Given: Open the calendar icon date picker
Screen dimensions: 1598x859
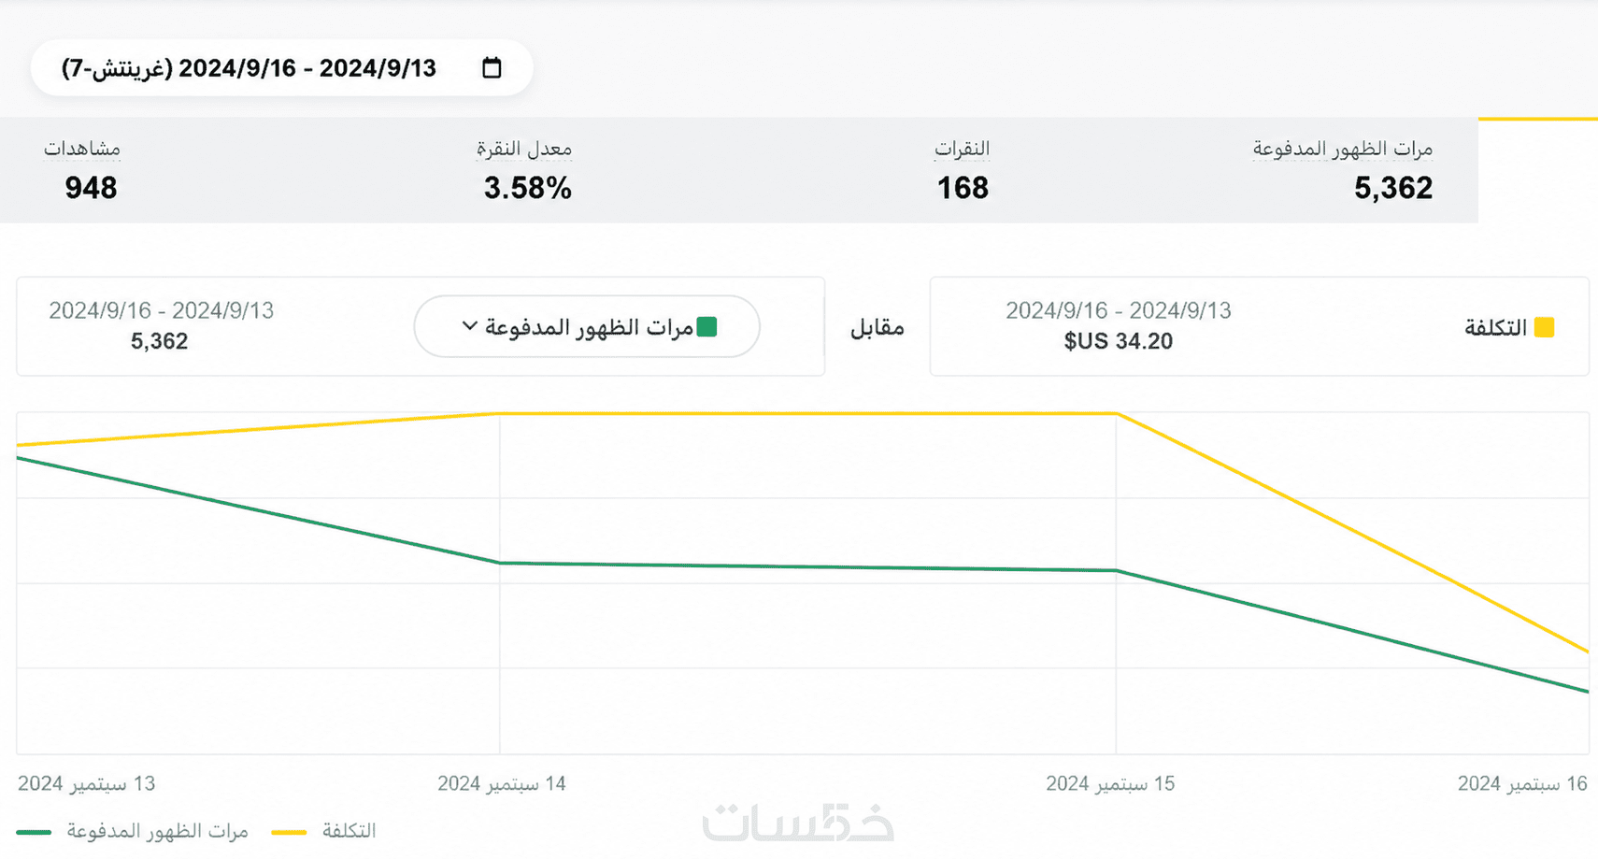Looking at the screenshot, I should [492, 67].
